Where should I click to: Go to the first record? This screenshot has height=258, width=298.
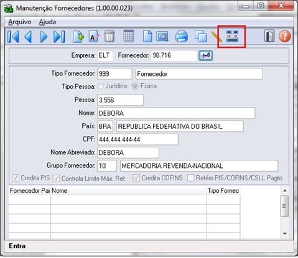coord(13,37)
